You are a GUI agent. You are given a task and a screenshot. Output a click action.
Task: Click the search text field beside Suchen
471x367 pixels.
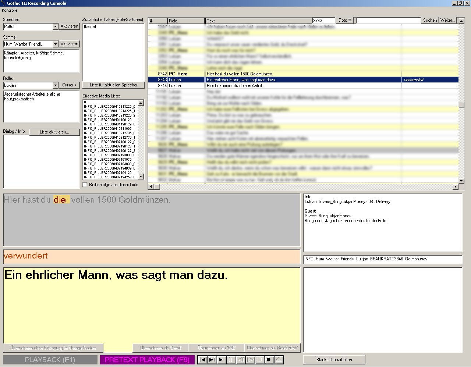(x=389, y=21)
